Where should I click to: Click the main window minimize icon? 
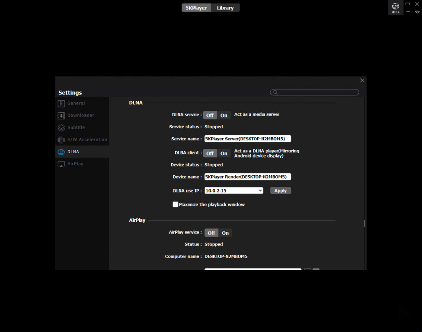point(408,12)
